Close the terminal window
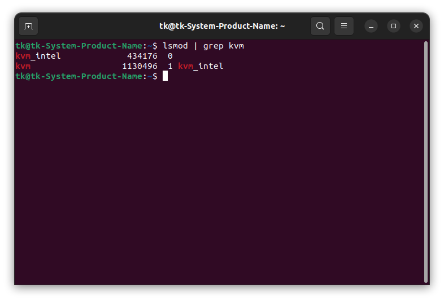Screen dimensions: 444x301 pos(416,26)
